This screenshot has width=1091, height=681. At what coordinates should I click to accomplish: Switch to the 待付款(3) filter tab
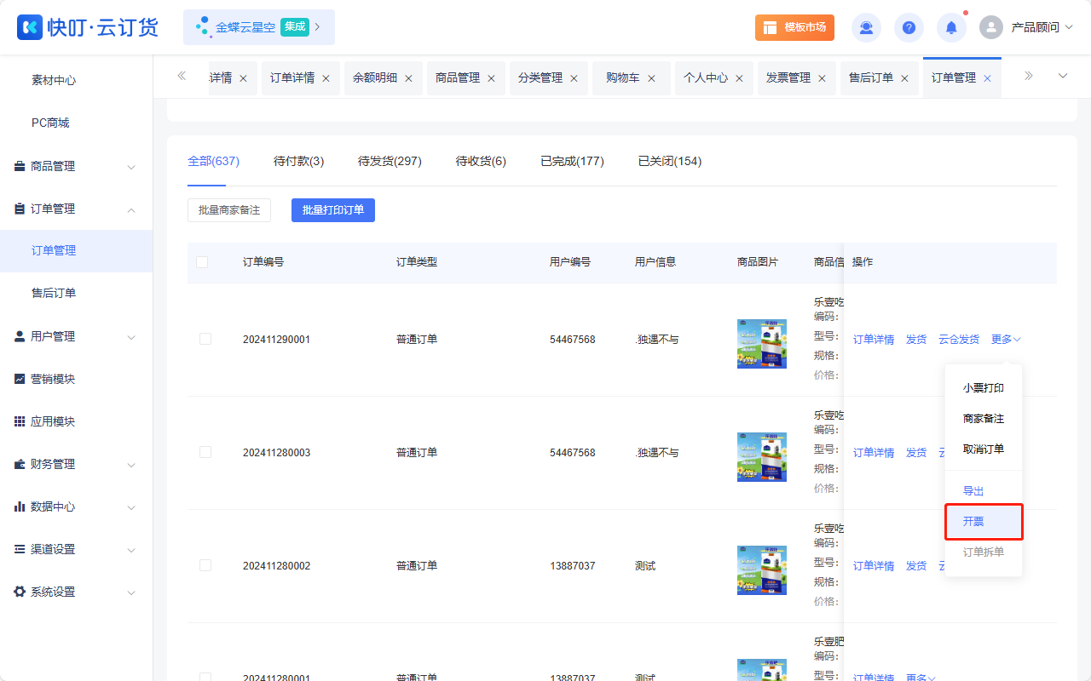(x=298, y=161)
